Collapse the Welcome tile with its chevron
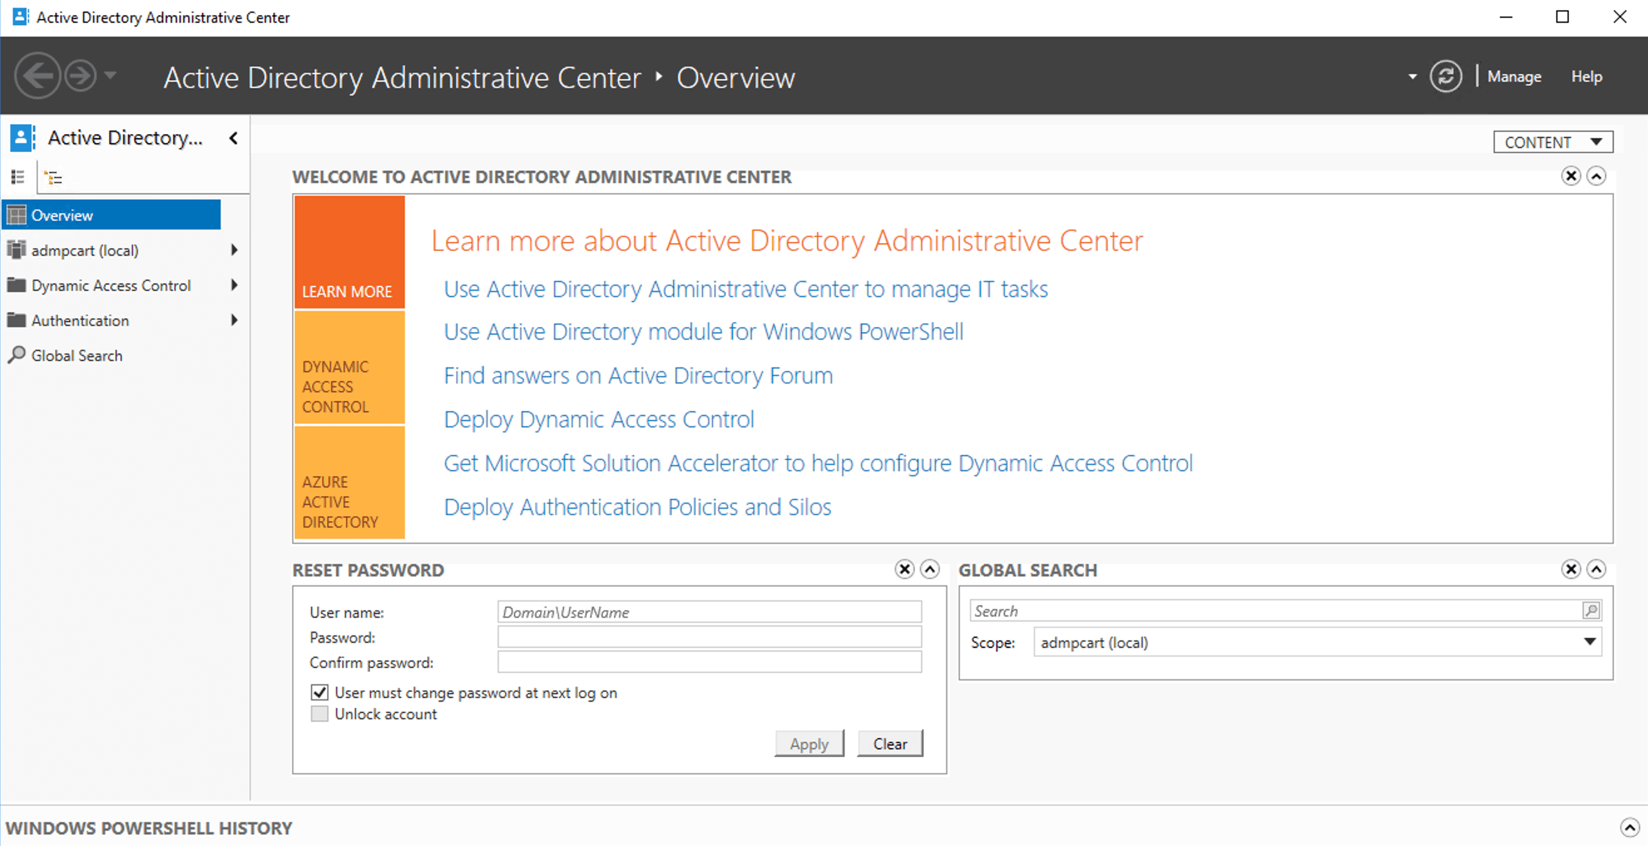The height and width of the screenshot is (846, 1648). 1597,176
